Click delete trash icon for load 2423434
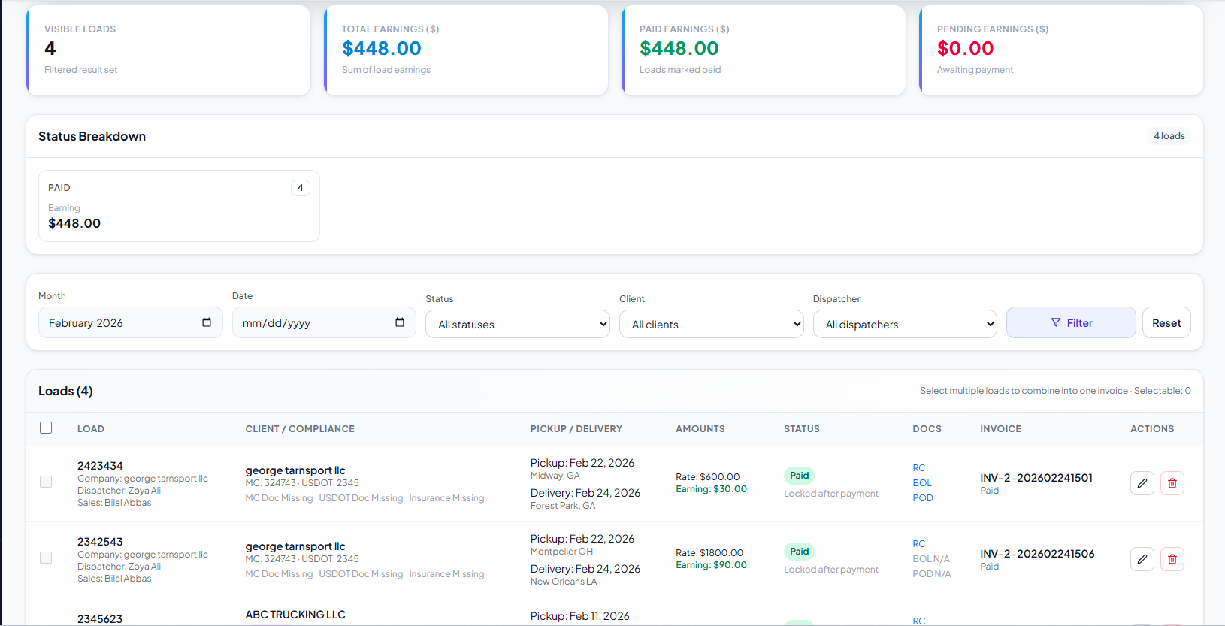 (1172, 483)
